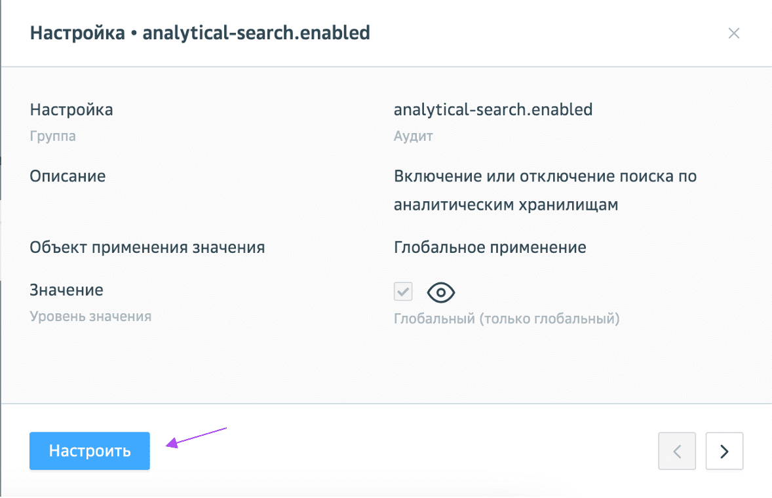Click the Уровень значения sublabel
The height and width of the screenshot is (498, 772).
pyautogui.click(x=90, y=316)
